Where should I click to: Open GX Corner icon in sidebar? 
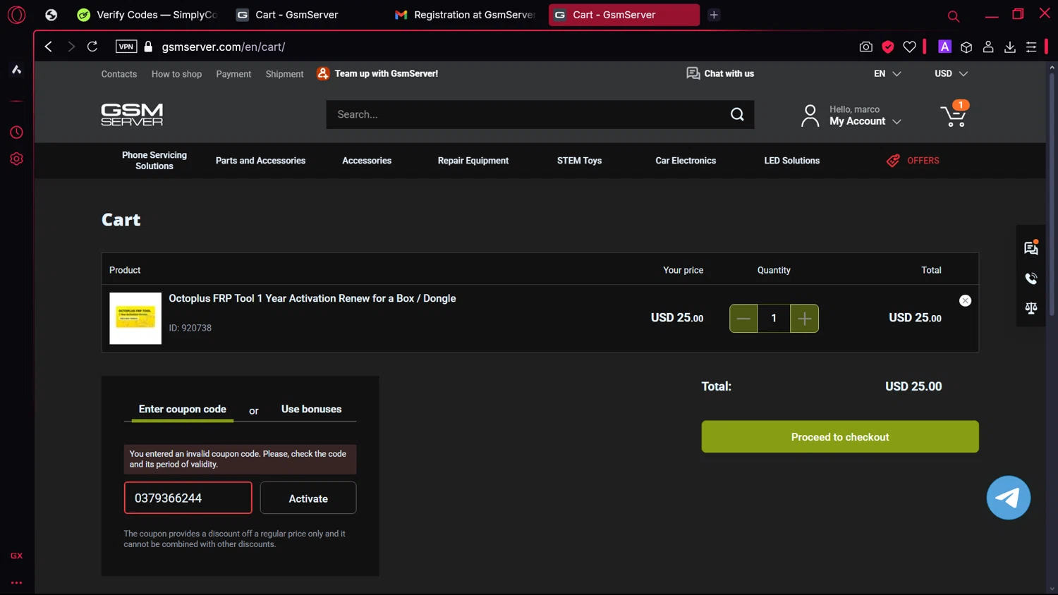(16, 556)
